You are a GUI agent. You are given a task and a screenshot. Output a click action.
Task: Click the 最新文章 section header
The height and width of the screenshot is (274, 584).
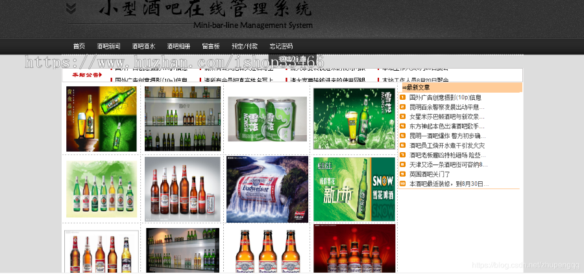(461, 87)
